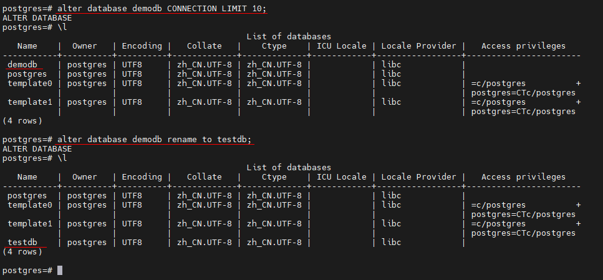603x280 pixels.
Task: Click the ICU Locale header in the first table
Action: [x=341, y=46]
